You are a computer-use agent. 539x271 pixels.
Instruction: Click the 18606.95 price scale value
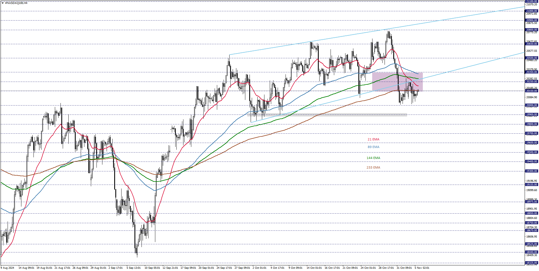point(532,237)
